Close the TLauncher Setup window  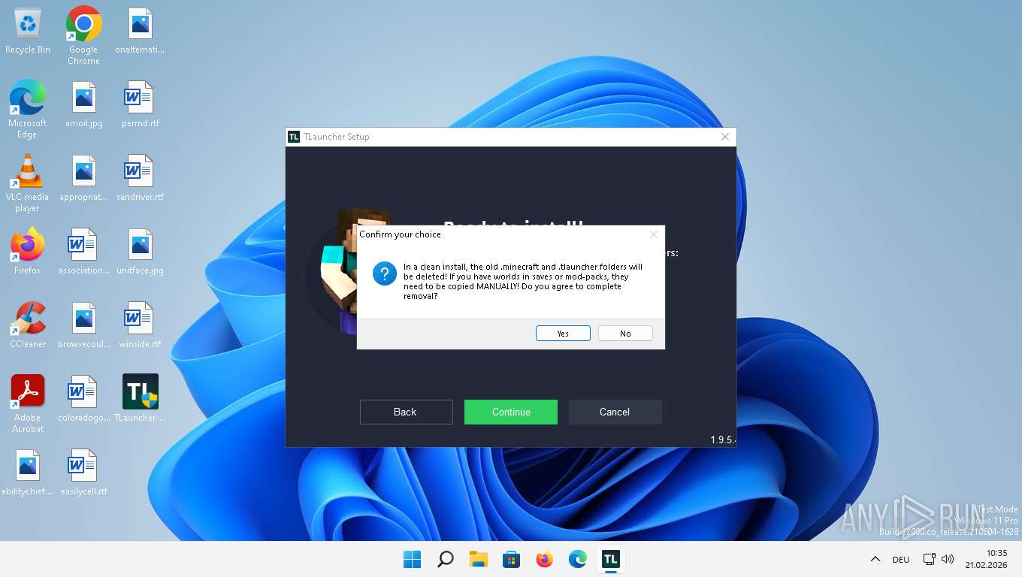click(724, 137)
